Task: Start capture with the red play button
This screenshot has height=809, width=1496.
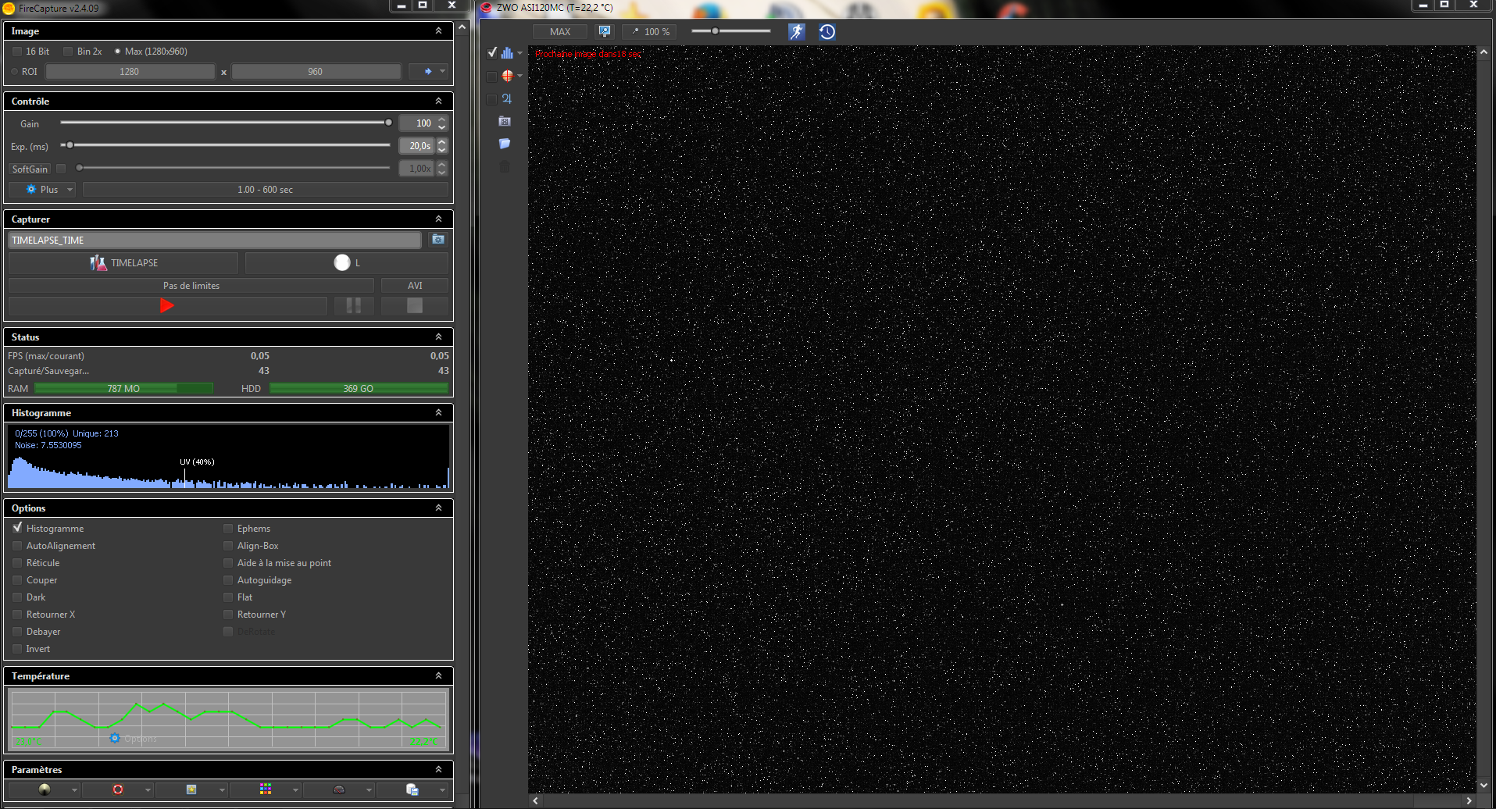Action: pyautogui.click(x=167, y=305)
